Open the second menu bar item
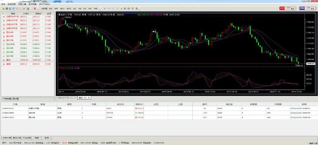This screenshot has width=318, height=145. 12,4
